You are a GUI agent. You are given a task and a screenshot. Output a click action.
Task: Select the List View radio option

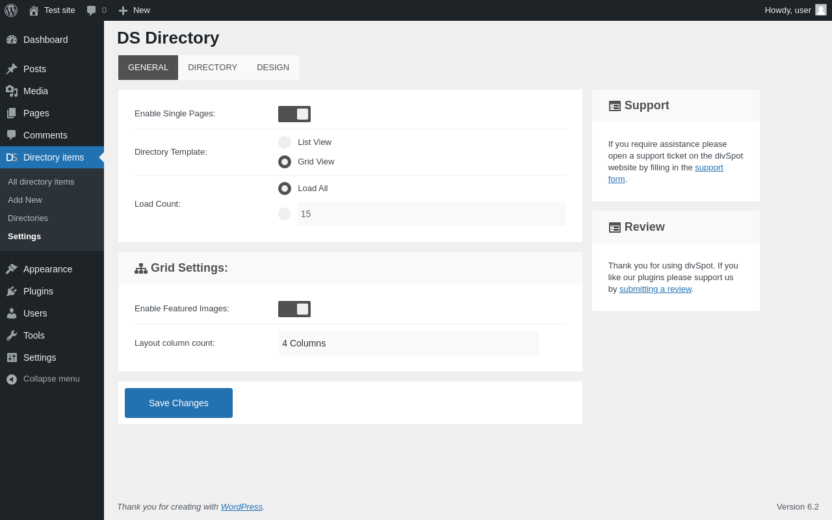pyautogui.click(x=285, y=142)
